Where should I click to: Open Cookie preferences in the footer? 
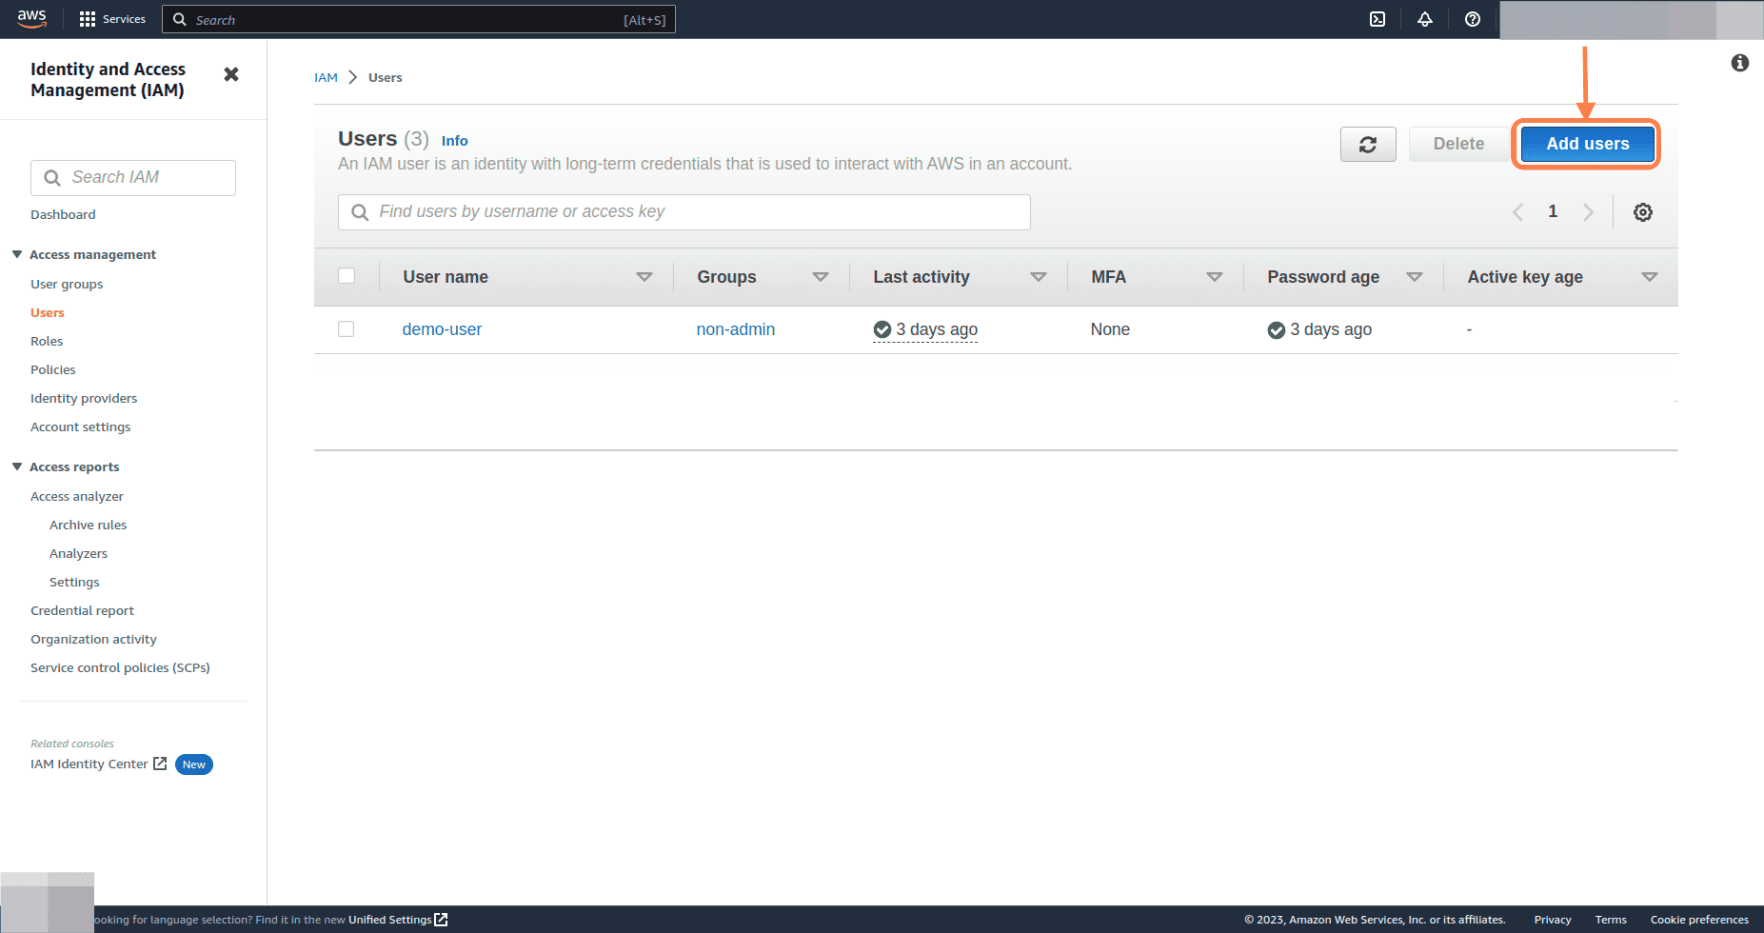1699,920
